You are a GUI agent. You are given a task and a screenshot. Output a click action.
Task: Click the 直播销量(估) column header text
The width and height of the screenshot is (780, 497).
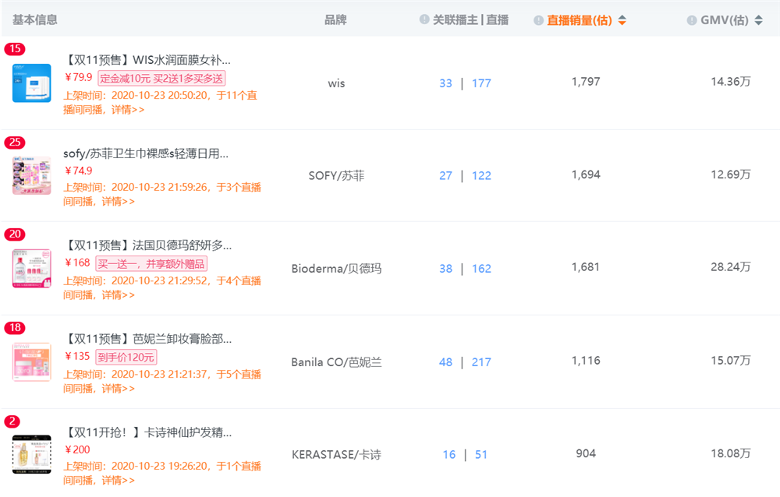tap(579, 20)
